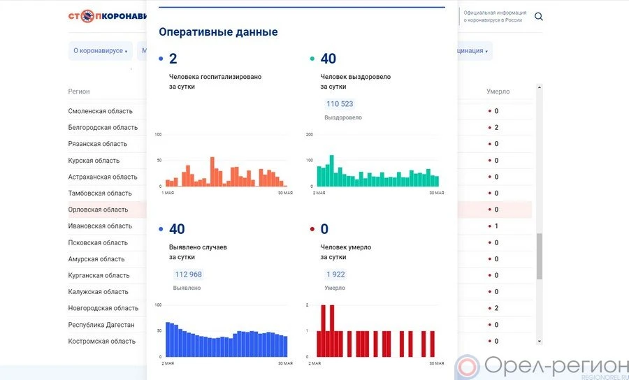The height and width of the screenshot is (380, 629).
Task: Click the 1 922 deaths total badge
Action: [335, 274]
